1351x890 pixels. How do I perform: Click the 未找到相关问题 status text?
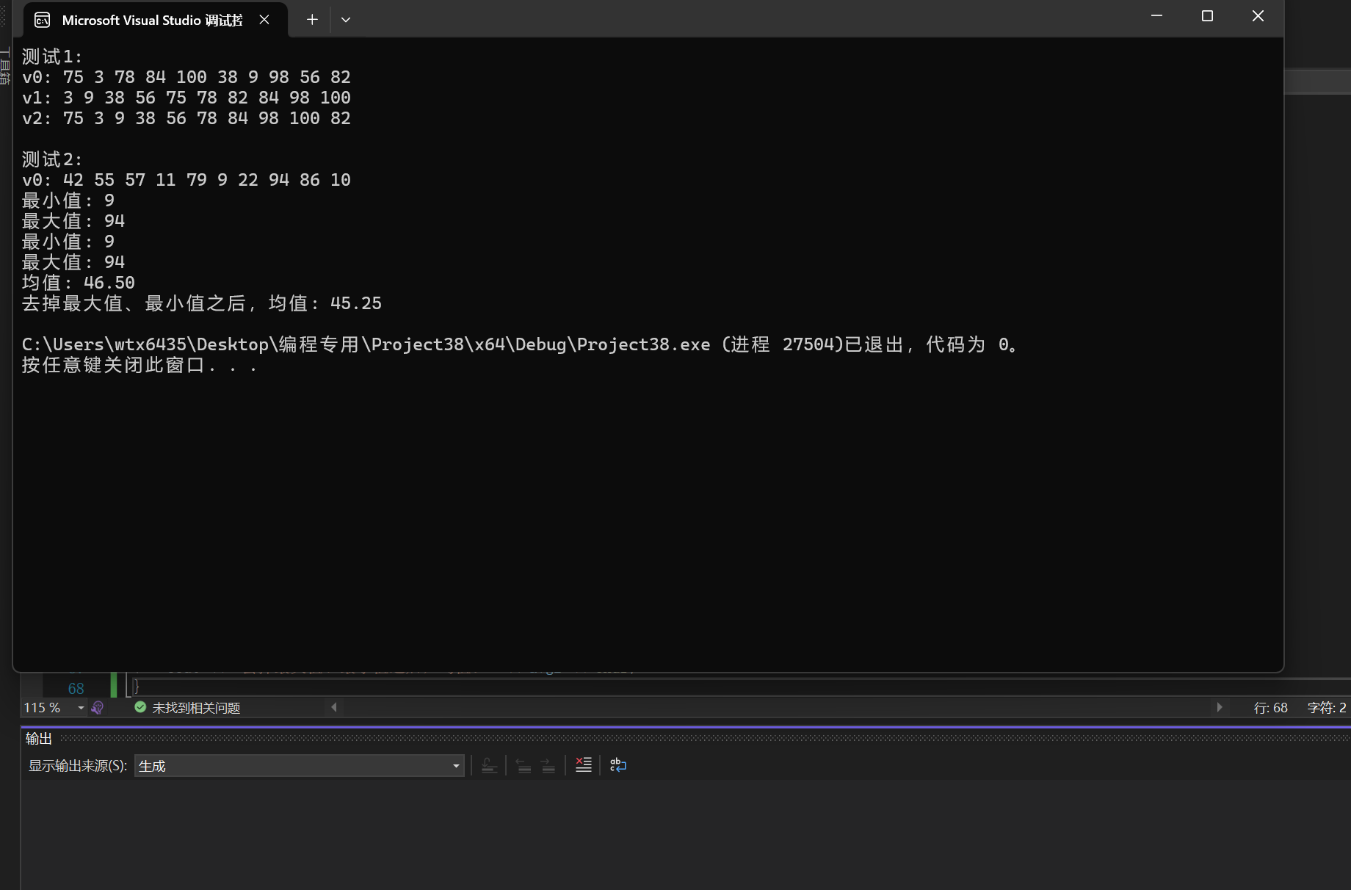[x=196, y=708]
